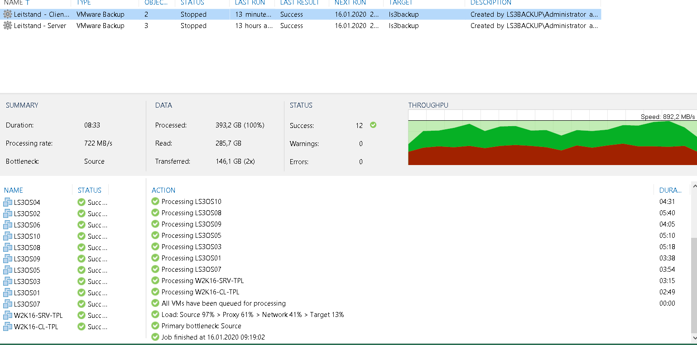Click status check icon in LS3OS06 row
This screenshot has width=697, height=345.
pyautogui.click(x=82, y=225)
